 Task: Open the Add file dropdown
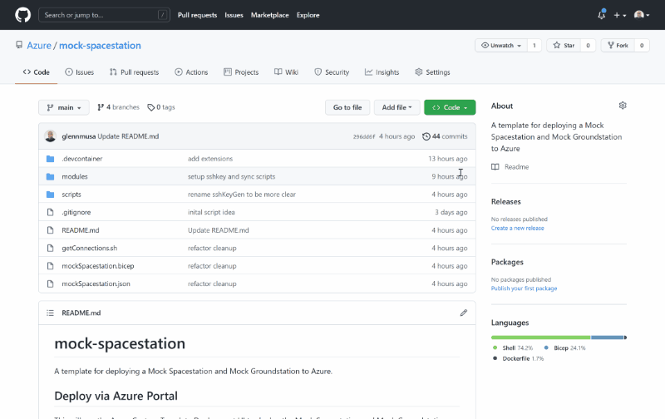(397, 107)
